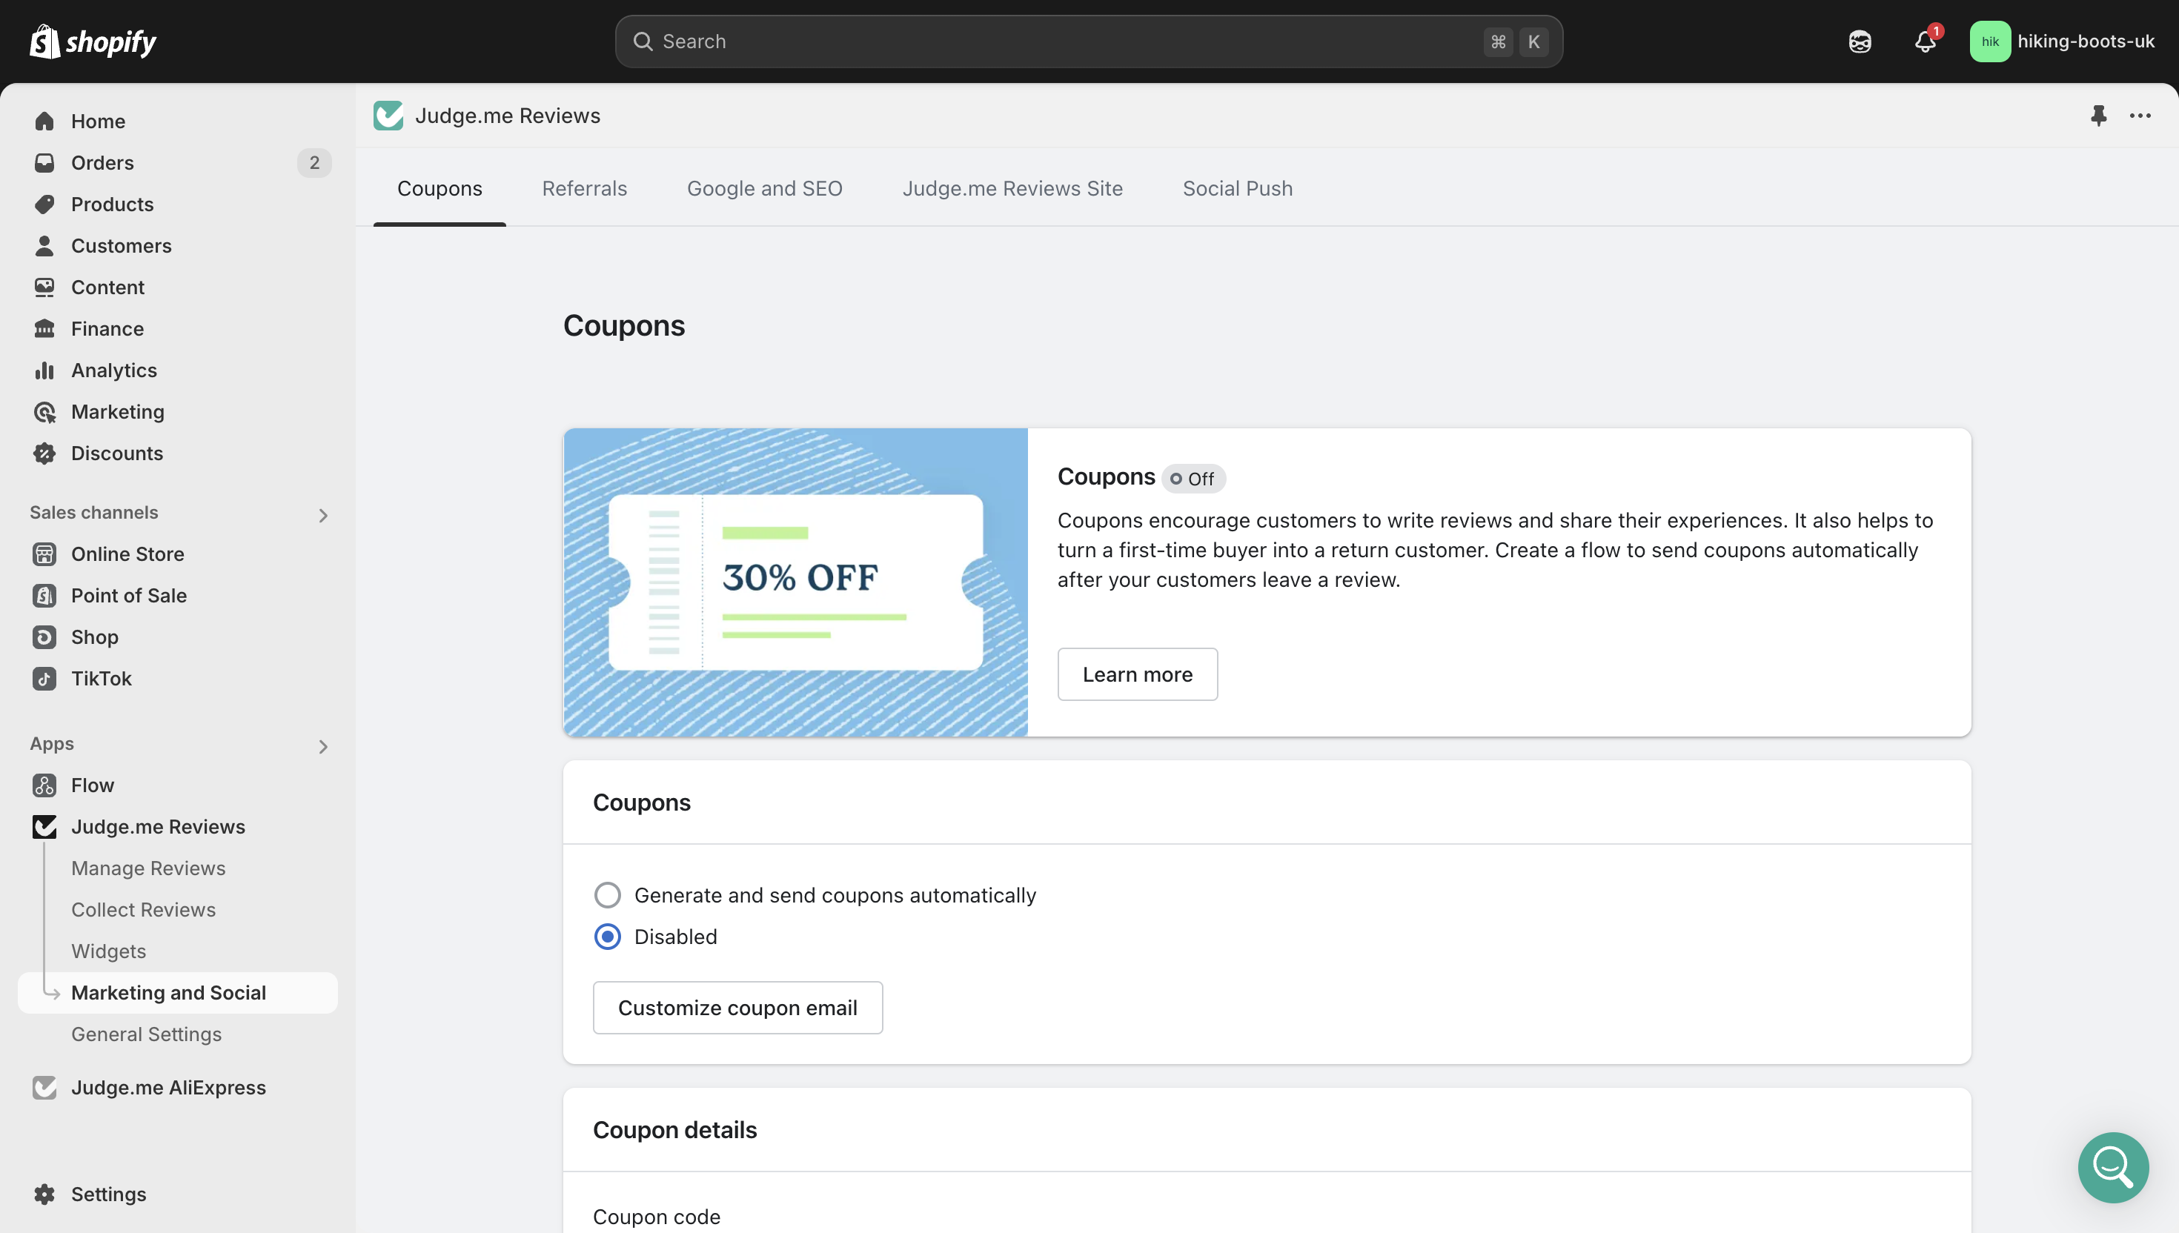Click the Shopify logo
Viewport: 2179px width, 1233px height.
pyautogui.click(x=93, y=41)
